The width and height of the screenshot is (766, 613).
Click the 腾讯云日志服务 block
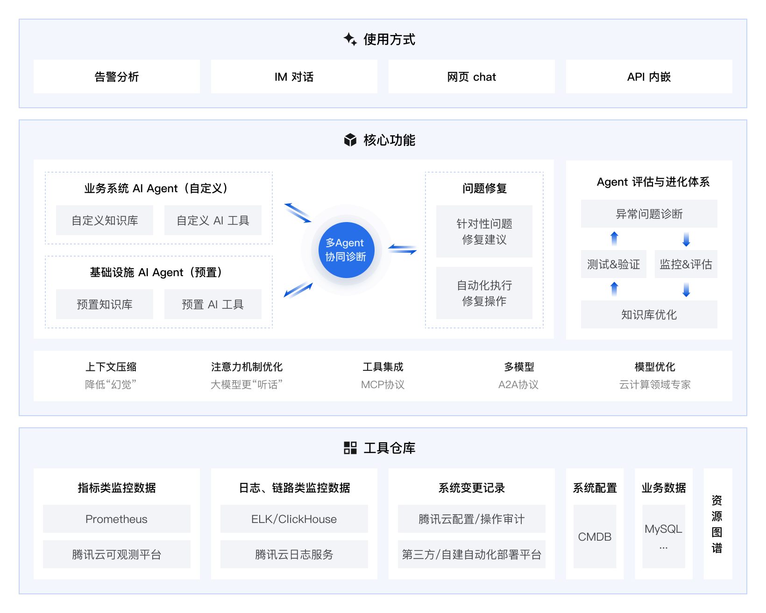pos(294,554)
